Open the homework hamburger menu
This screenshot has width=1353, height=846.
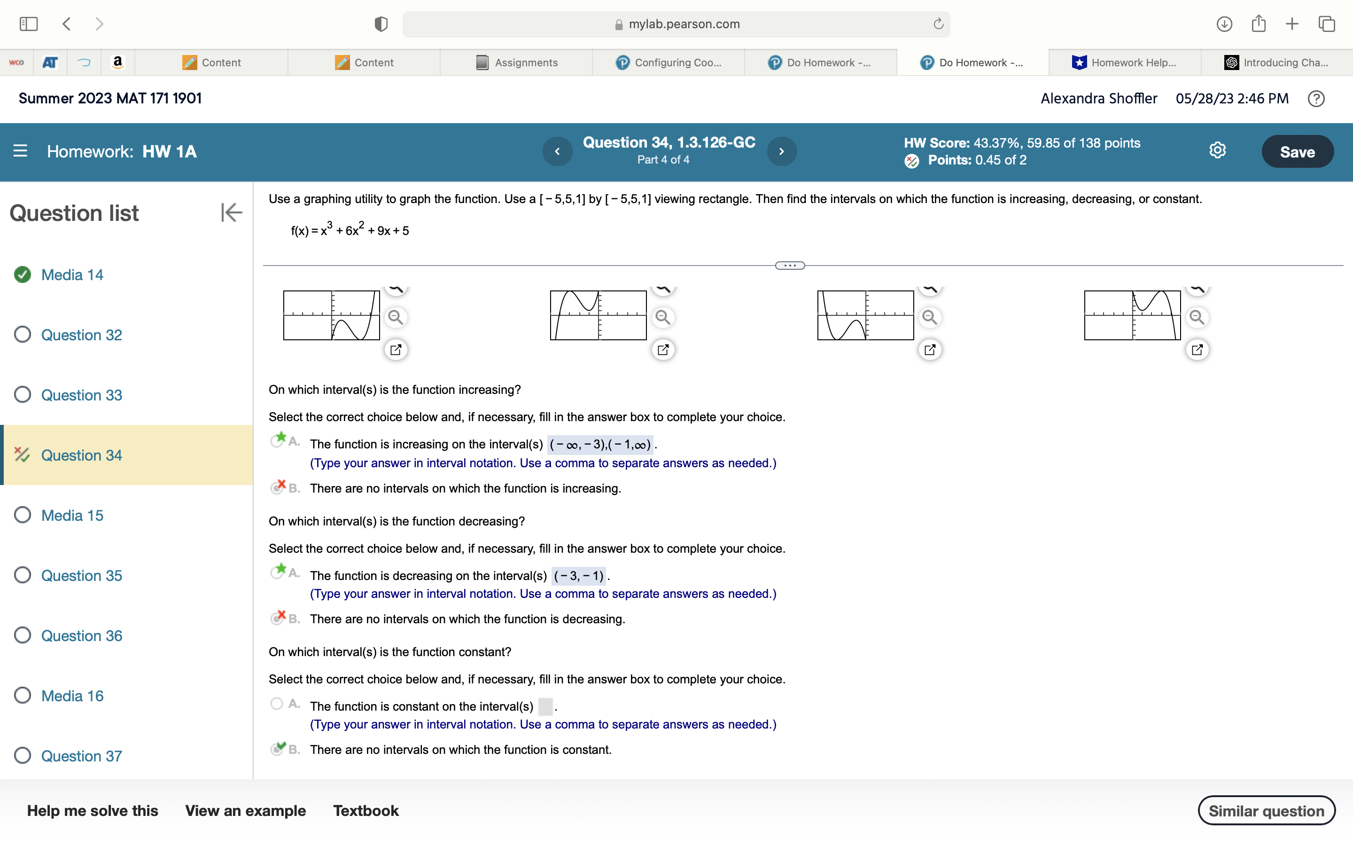(x=20, y=151)
